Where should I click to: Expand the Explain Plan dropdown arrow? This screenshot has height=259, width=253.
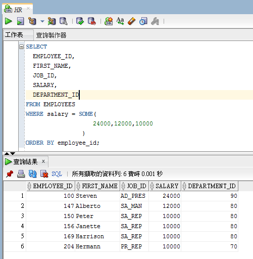42,21
